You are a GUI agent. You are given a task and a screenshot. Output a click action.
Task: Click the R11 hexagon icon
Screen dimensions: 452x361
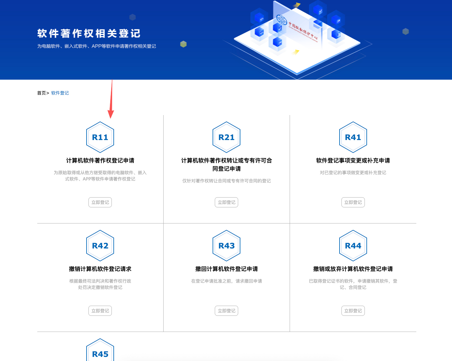pos(100,137)
